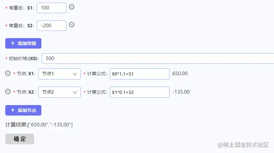The image size is (274, 153).
Task: Expand X1 node selector chevron
Action: coord(75,74)
